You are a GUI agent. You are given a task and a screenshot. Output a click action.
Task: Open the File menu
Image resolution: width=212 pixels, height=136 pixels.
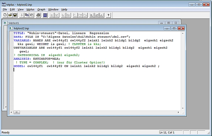[5, 9]
